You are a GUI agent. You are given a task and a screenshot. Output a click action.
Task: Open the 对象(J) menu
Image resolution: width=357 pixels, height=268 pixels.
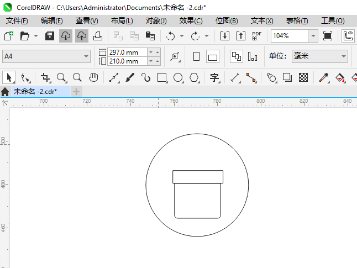click(156, 20)
